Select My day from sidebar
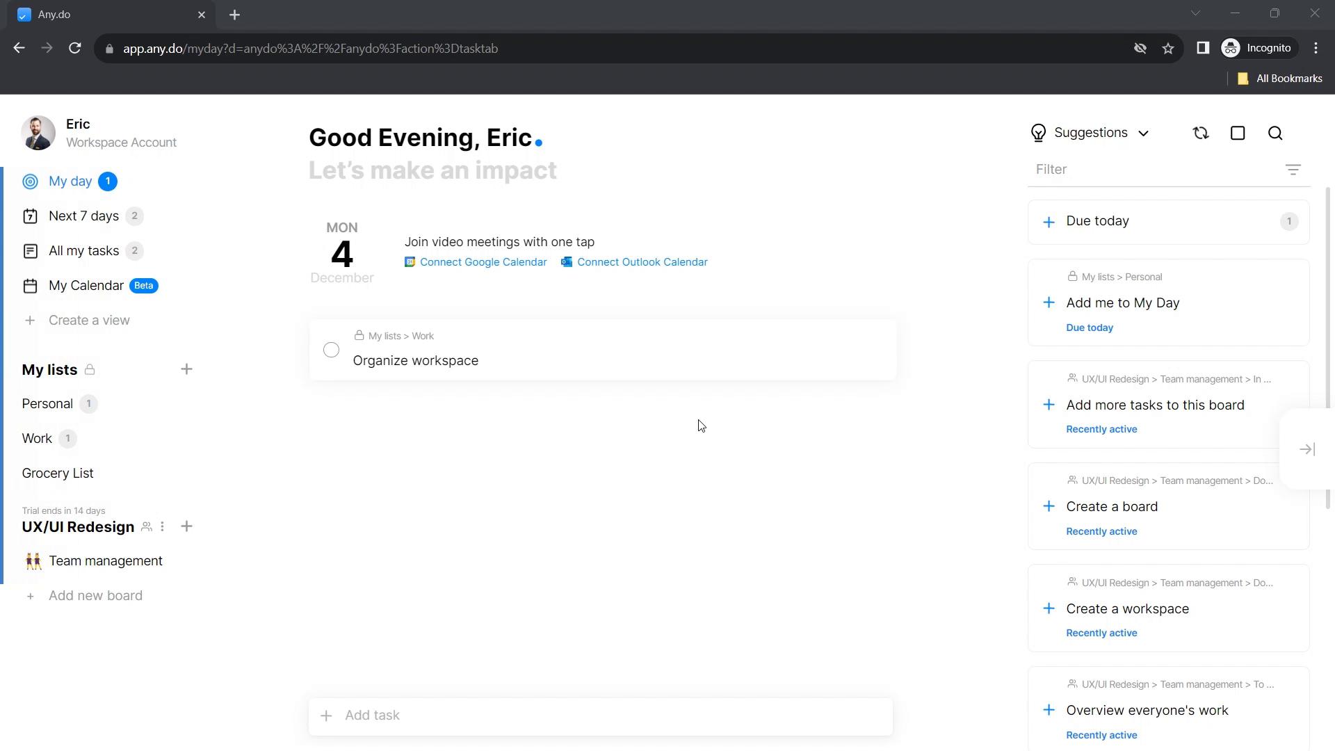 70,181
